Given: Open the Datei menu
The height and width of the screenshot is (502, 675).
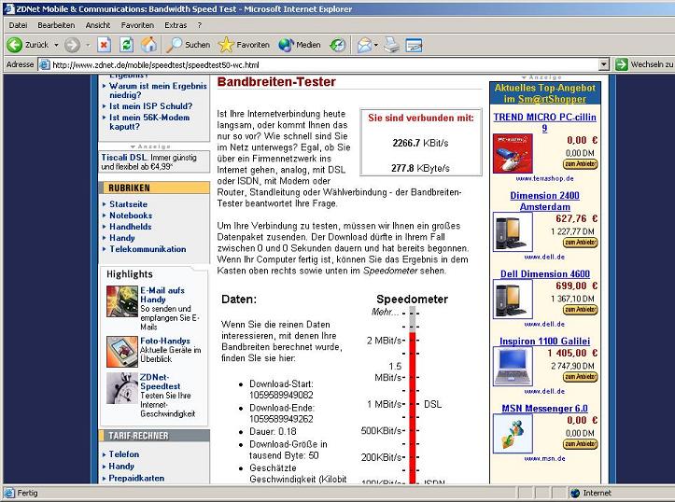Looking at the screenshot, I should 18,25.
